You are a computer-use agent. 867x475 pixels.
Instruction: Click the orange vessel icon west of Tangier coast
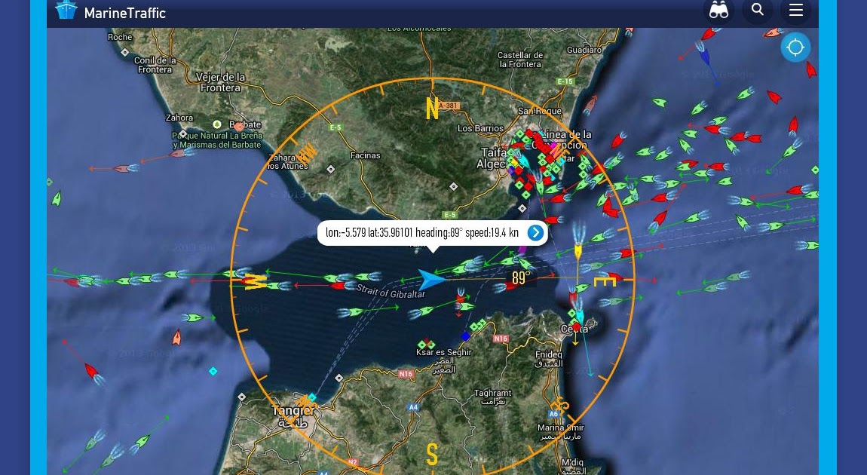(177, 337)
